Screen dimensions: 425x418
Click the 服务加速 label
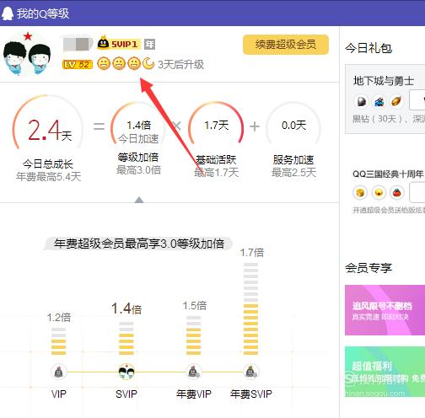point(293,160)
